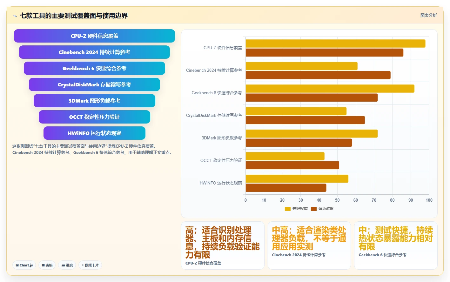
Task: Click the brown 落地难度 bar for CPU-Z
Action: [325, 53]
